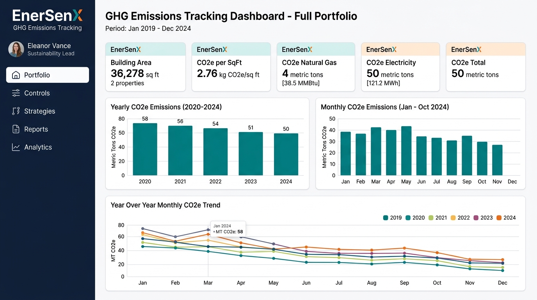This screenshot has height=300, width=537.
Task: Select the CO2e Total card
Action: (x=486, y=67)
